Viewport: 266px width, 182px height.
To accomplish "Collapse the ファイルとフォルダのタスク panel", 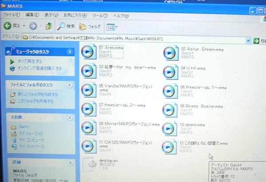I will pyautogui.click(x=70, y=85).
